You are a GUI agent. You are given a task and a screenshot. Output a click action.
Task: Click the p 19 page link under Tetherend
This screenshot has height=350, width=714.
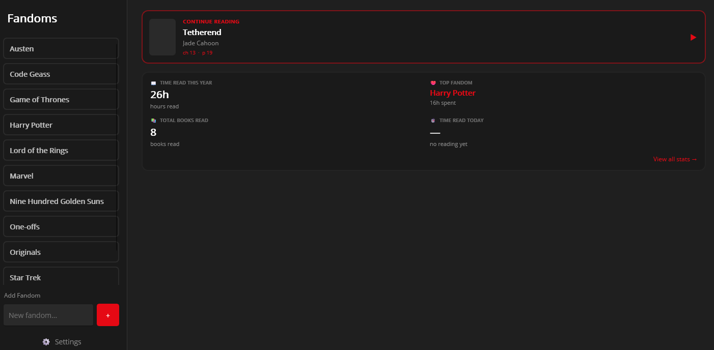208,52
